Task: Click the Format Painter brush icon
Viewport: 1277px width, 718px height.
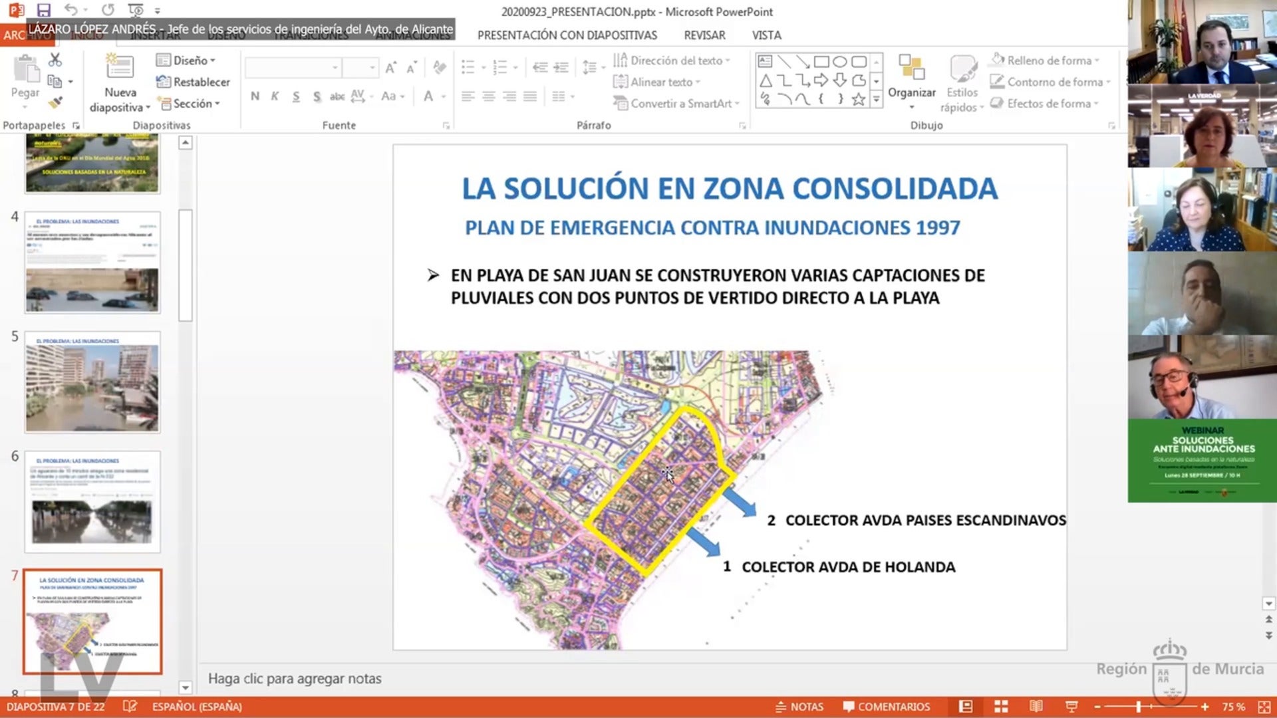Action: pos(55,102)
